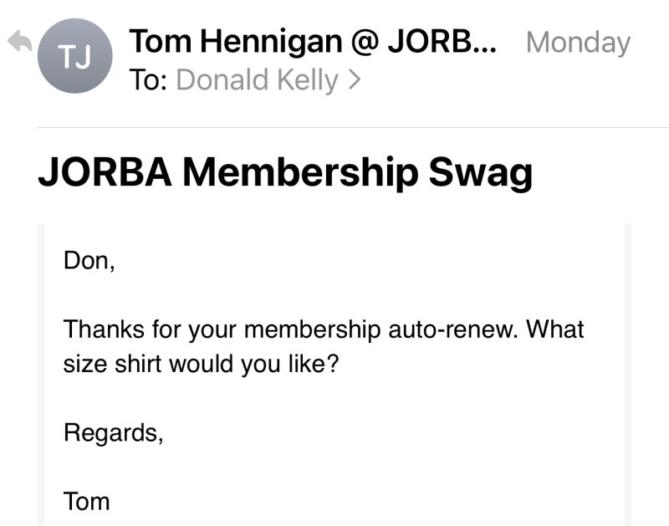Click the divider line below the header
Viewport: 669px width, 526px height.
click(x=353, y=127)
